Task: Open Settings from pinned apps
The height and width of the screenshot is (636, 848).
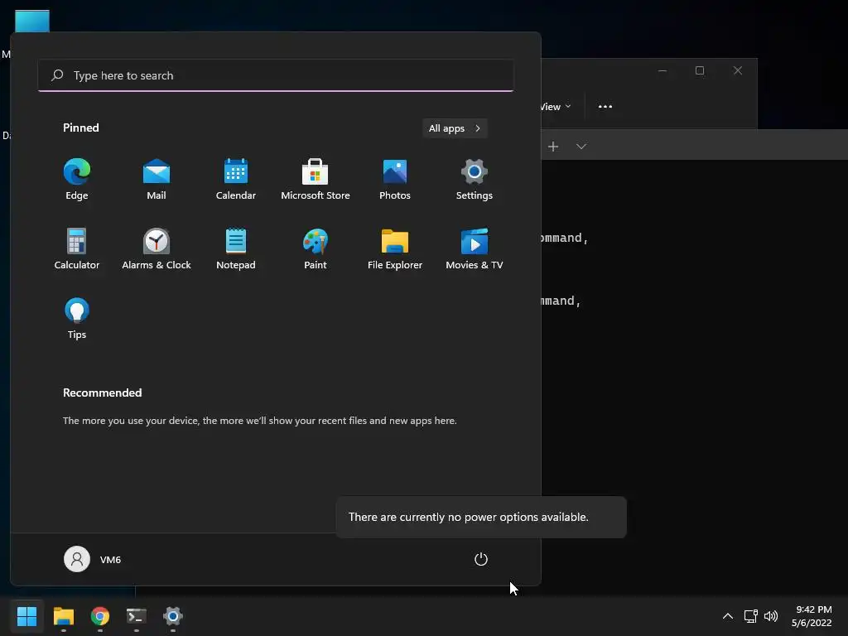Action: [475, 180]
